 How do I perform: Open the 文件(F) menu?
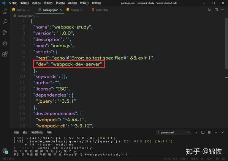(x=13, y=3)
